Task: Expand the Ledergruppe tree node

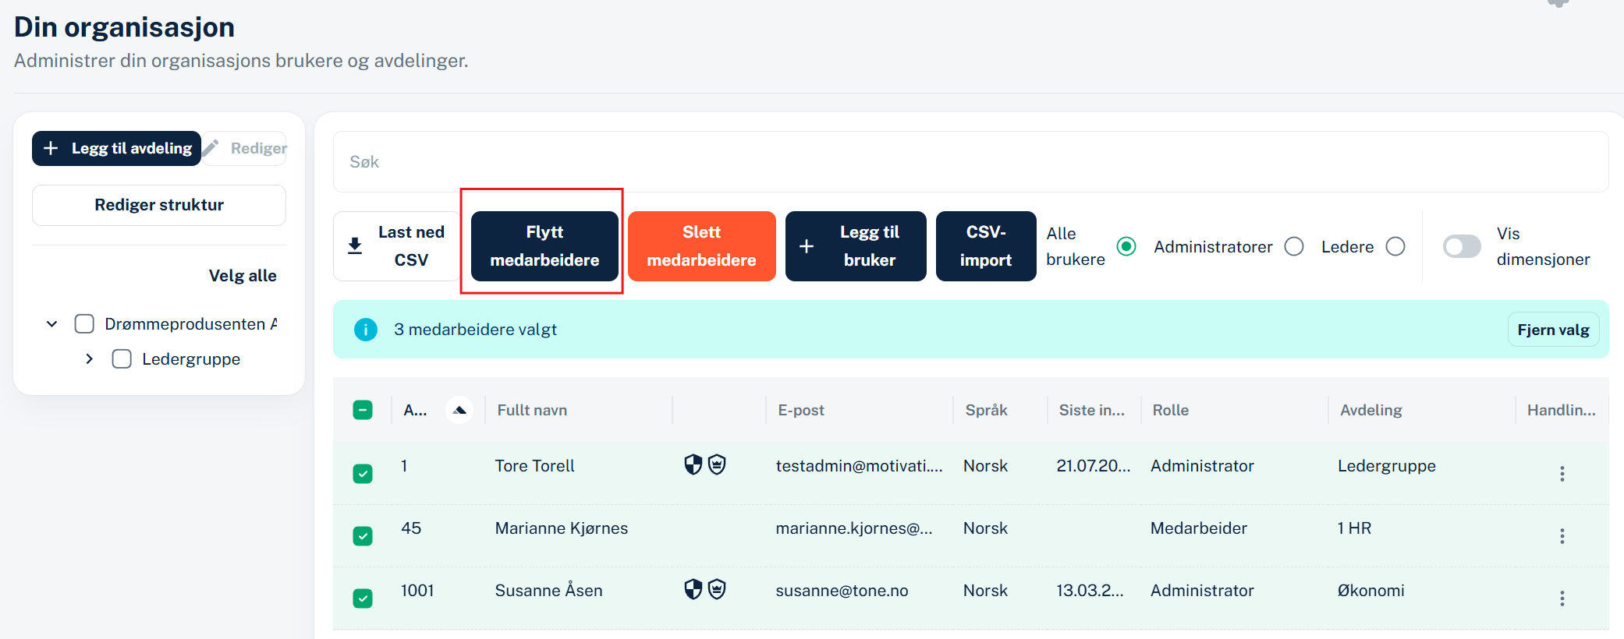Action: 89,359
